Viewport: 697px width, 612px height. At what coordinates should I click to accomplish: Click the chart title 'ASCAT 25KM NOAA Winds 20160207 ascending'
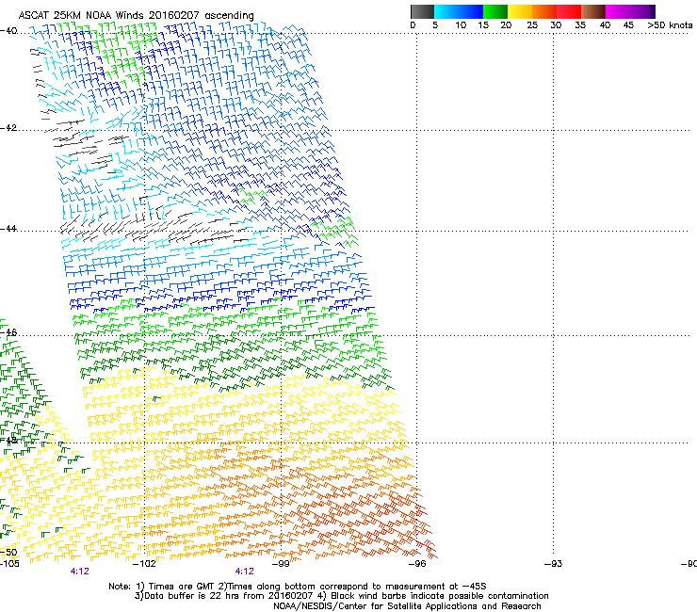[136, 16]
